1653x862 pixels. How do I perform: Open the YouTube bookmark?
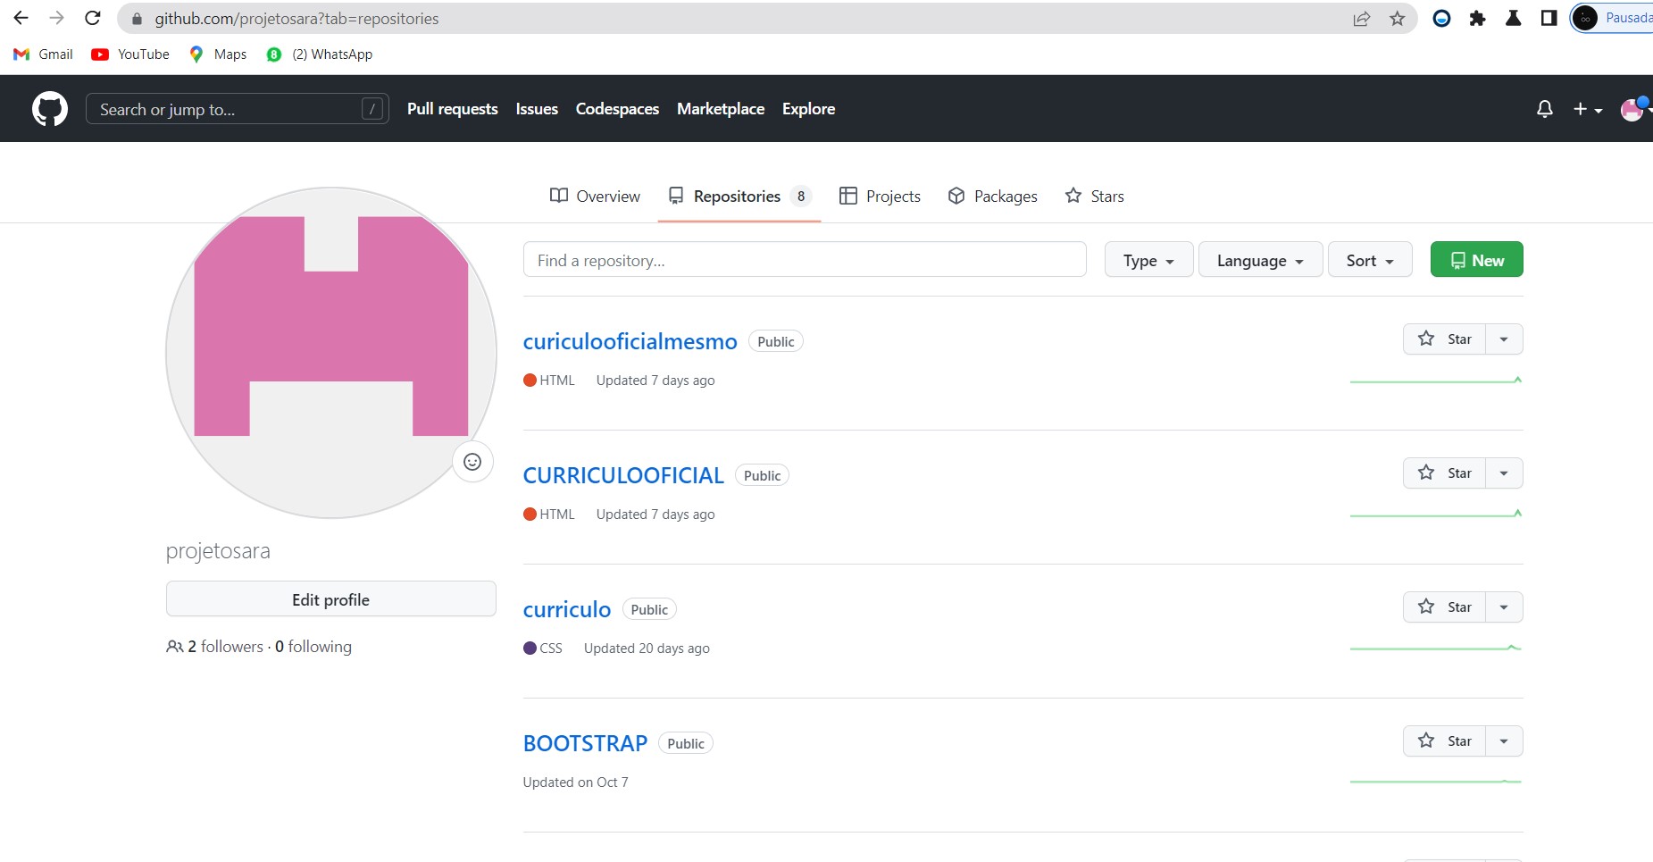(x=130, y=54)
